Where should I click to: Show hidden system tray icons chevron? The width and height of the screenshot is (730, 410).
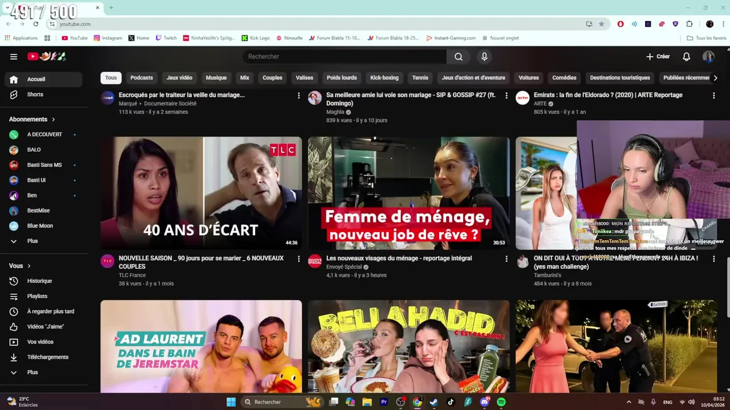pyautogui.click(x=629, y=402)
